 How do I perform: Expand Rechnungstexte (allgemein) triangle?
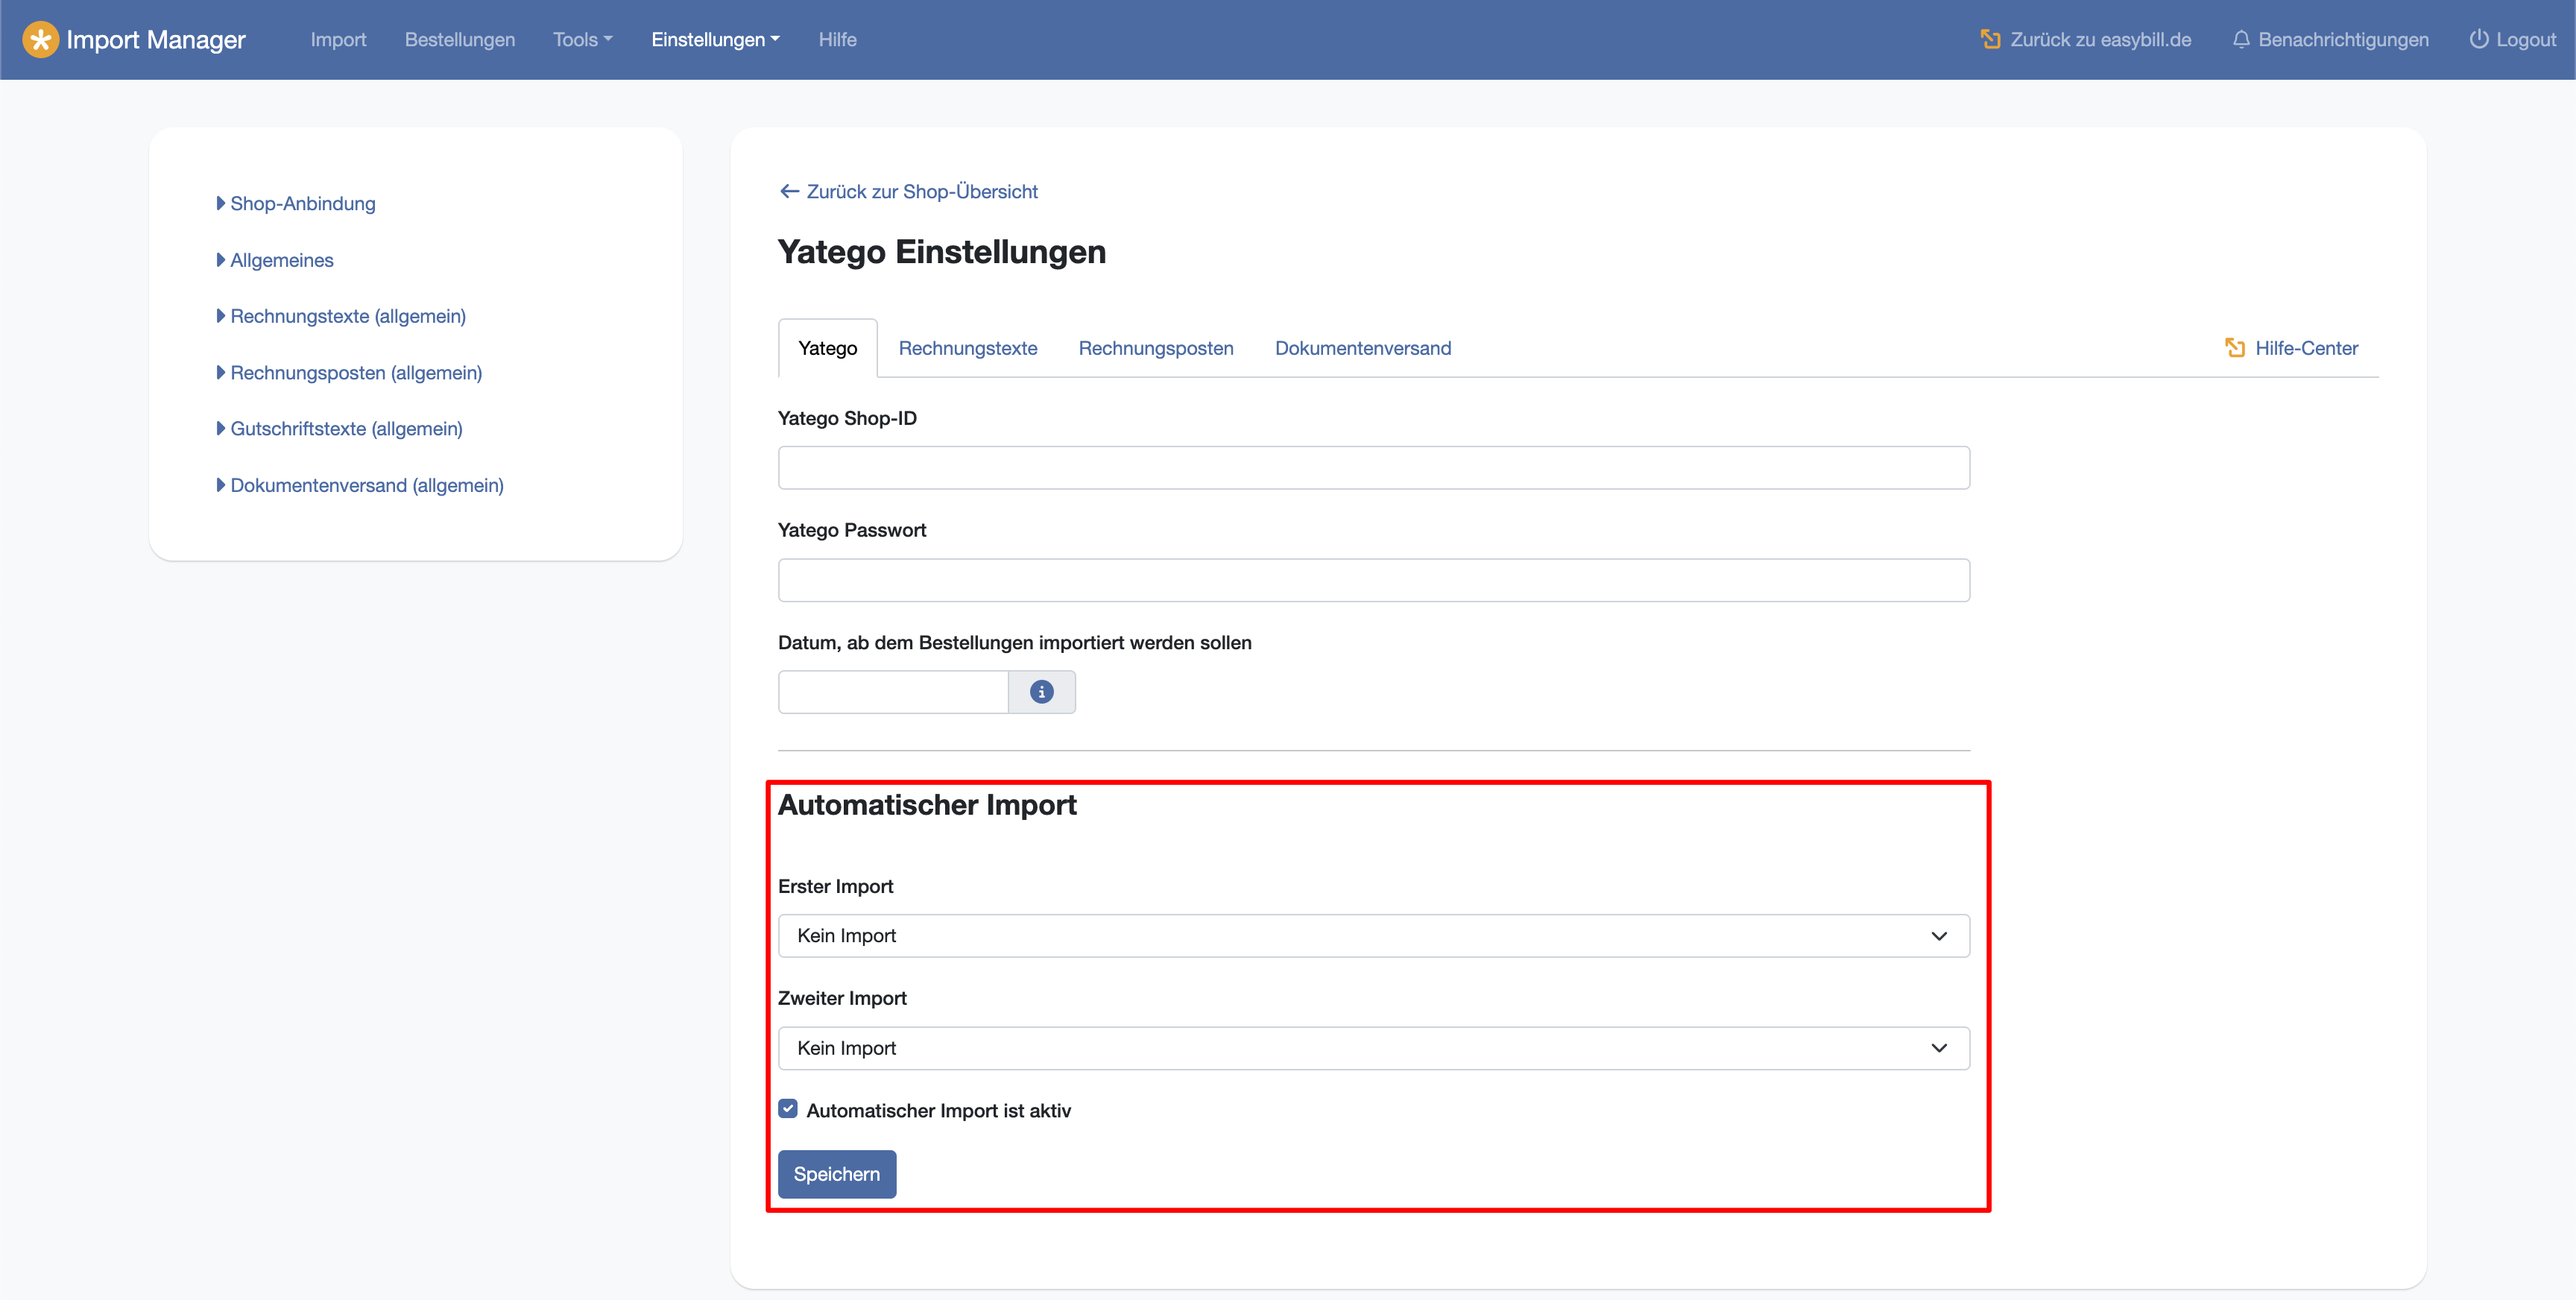[221, 316]
